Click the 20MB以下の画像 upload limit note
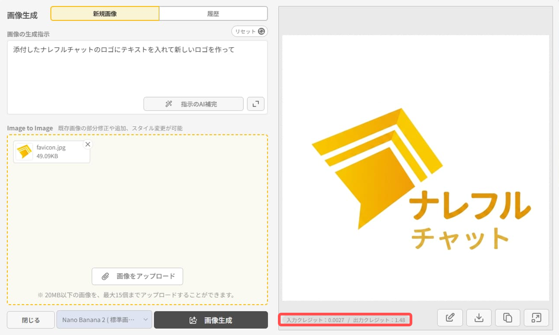This screenshot has width=559, height=335. pos(137,295)
